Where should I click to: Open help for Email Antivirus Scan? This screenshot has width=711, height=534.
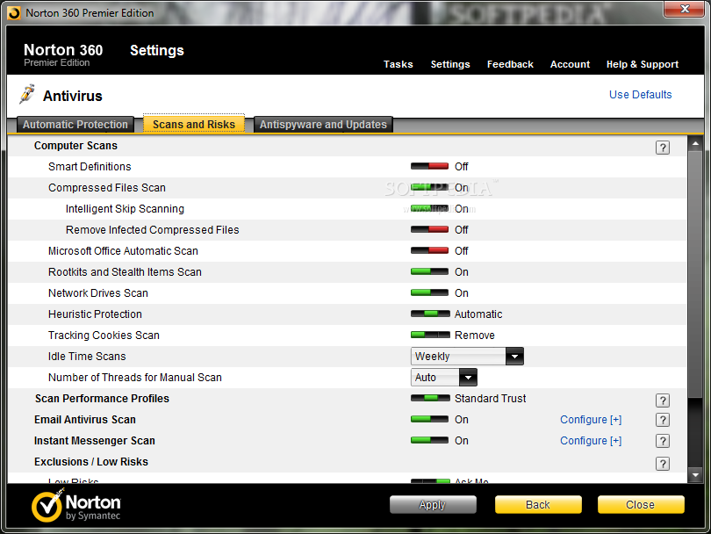pyautogui.click(x=663, y=420)
